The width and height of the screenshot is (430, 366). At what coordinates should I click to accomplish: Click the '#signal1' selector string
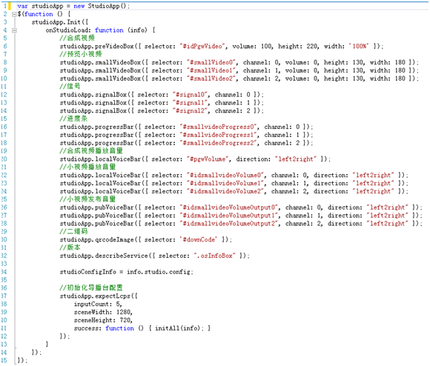tap(191, 103)
